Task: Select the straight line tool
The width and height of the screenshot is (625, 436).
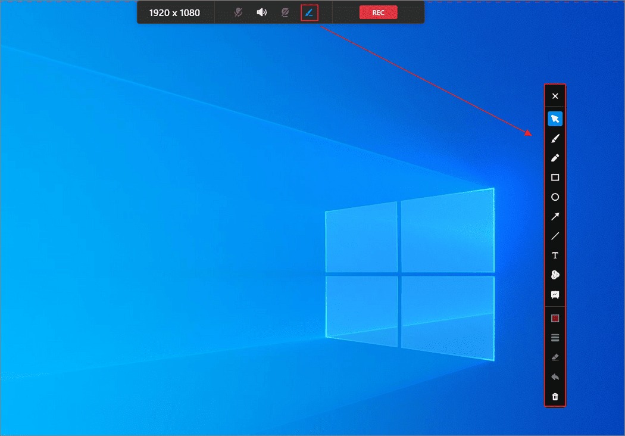Action: click(x=555, y=236)
